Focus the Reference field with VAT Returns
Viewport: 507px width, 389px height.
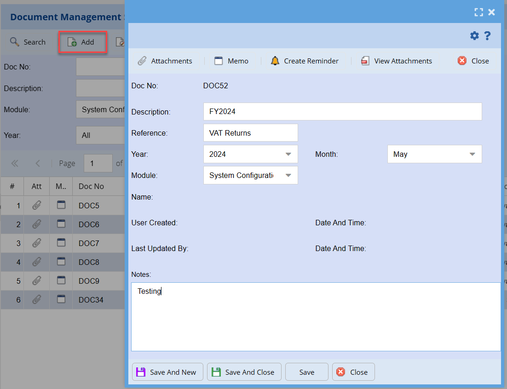[250, 133]
